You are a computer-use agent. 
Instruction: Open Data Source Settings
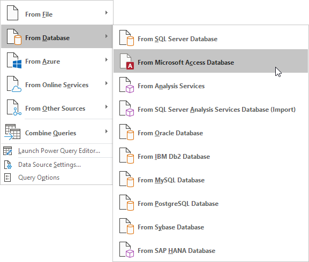click(x=57, y=165)
